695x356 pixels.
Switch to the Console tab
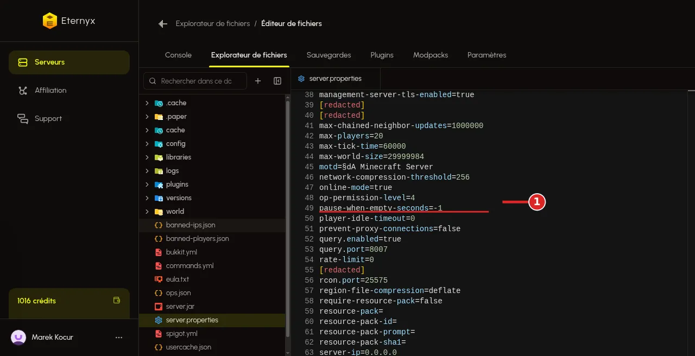coord(178,55)
